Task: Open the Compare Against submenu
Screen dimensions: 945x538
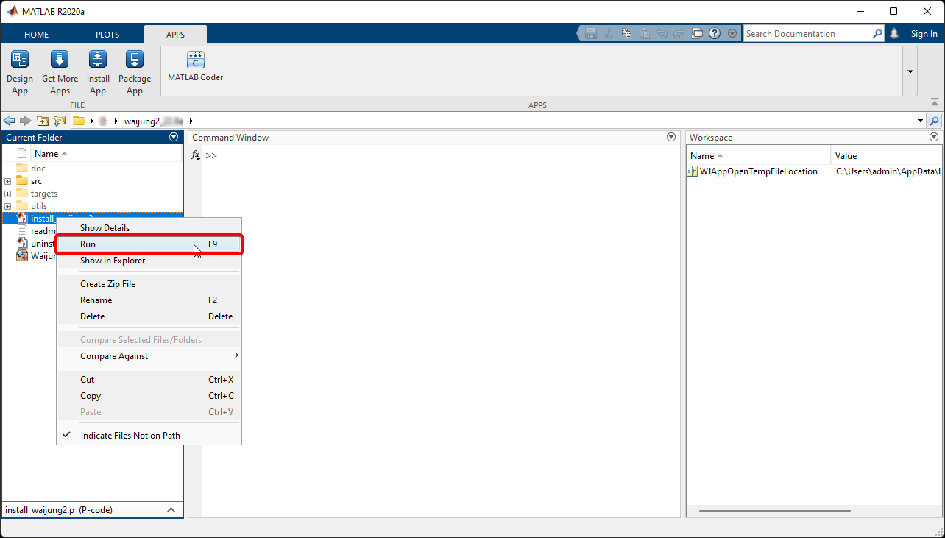Action: click(149, 356)
